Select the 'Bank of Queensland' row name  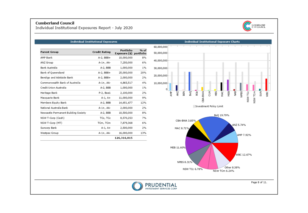52,73
